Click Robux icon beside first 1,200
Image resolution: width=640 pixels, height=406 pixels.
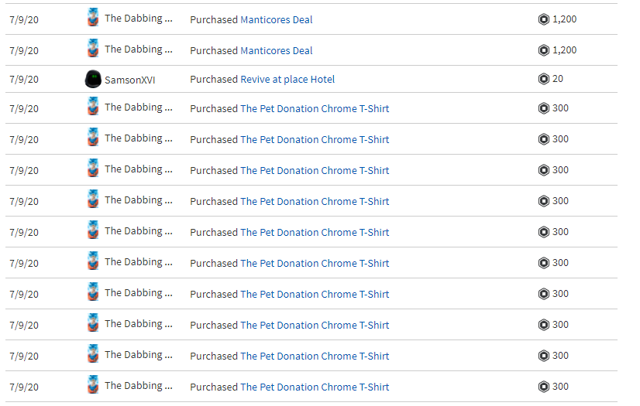[544, 19]
